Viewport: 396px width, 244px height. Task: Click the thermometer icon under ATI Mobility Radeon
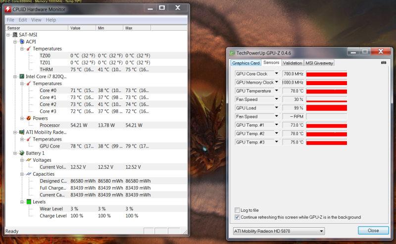(29, 139)
